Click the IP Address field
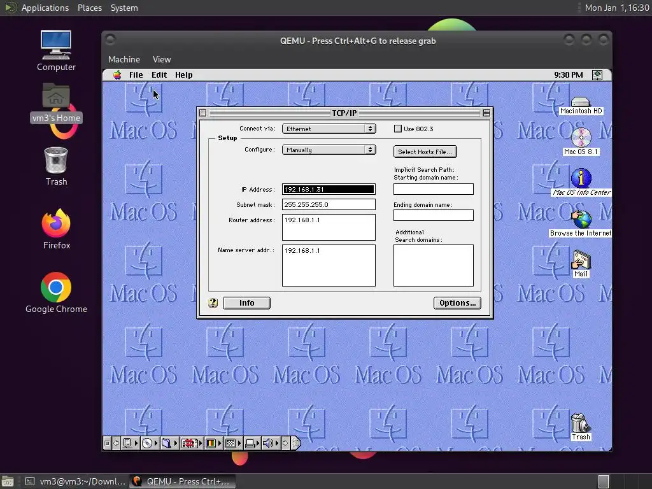 click(x=329, y=189)
